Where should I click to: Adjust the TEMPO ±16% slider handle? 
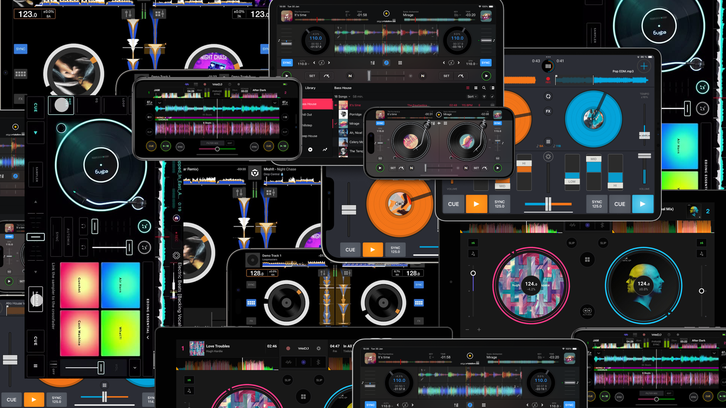(644, 135)
